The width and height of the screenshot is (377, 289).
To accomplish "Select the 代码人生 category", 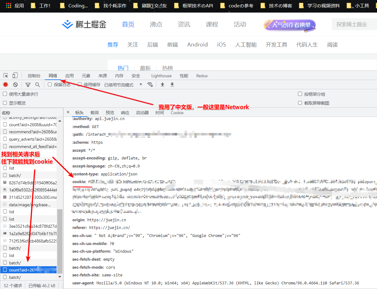I will (x=307, y=45).
